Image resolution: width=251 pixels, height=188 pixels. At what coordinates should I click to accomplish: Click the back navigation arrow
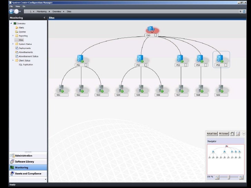tap(11, 11)
